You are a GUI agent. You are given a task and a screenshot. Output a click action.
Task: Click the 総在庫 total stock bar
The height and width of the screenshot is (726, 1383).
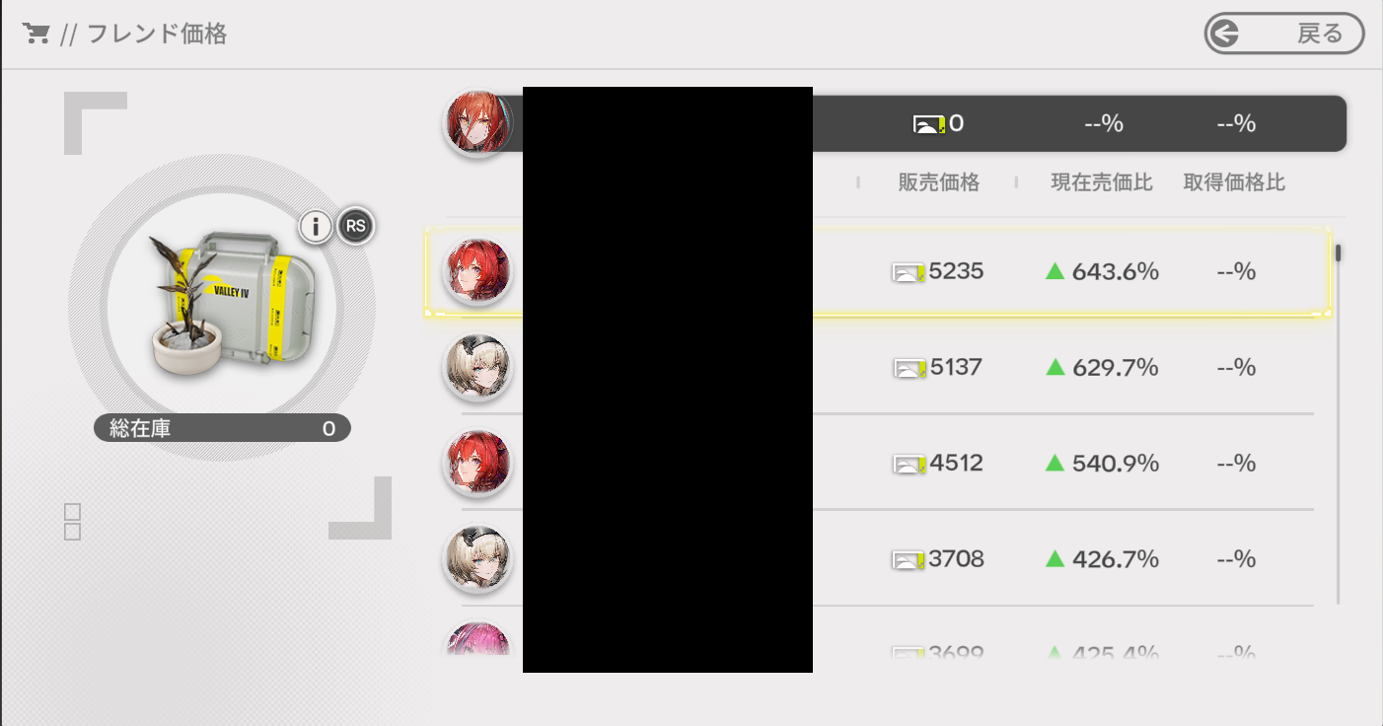222,428
